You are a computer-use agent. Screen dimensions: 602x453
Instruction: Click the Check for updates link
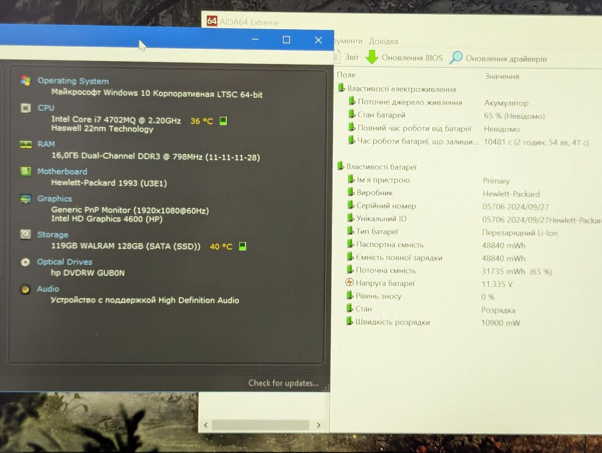[x=284, y=383]
